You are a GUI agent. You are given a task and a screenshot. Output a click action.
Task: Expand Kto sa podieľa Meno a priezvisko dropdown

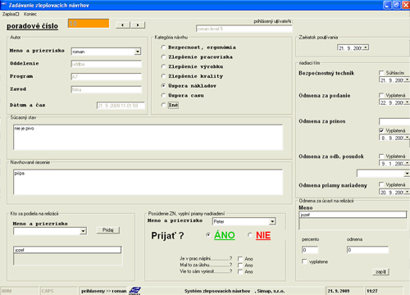pyautogui.click(x=83, y=231)
